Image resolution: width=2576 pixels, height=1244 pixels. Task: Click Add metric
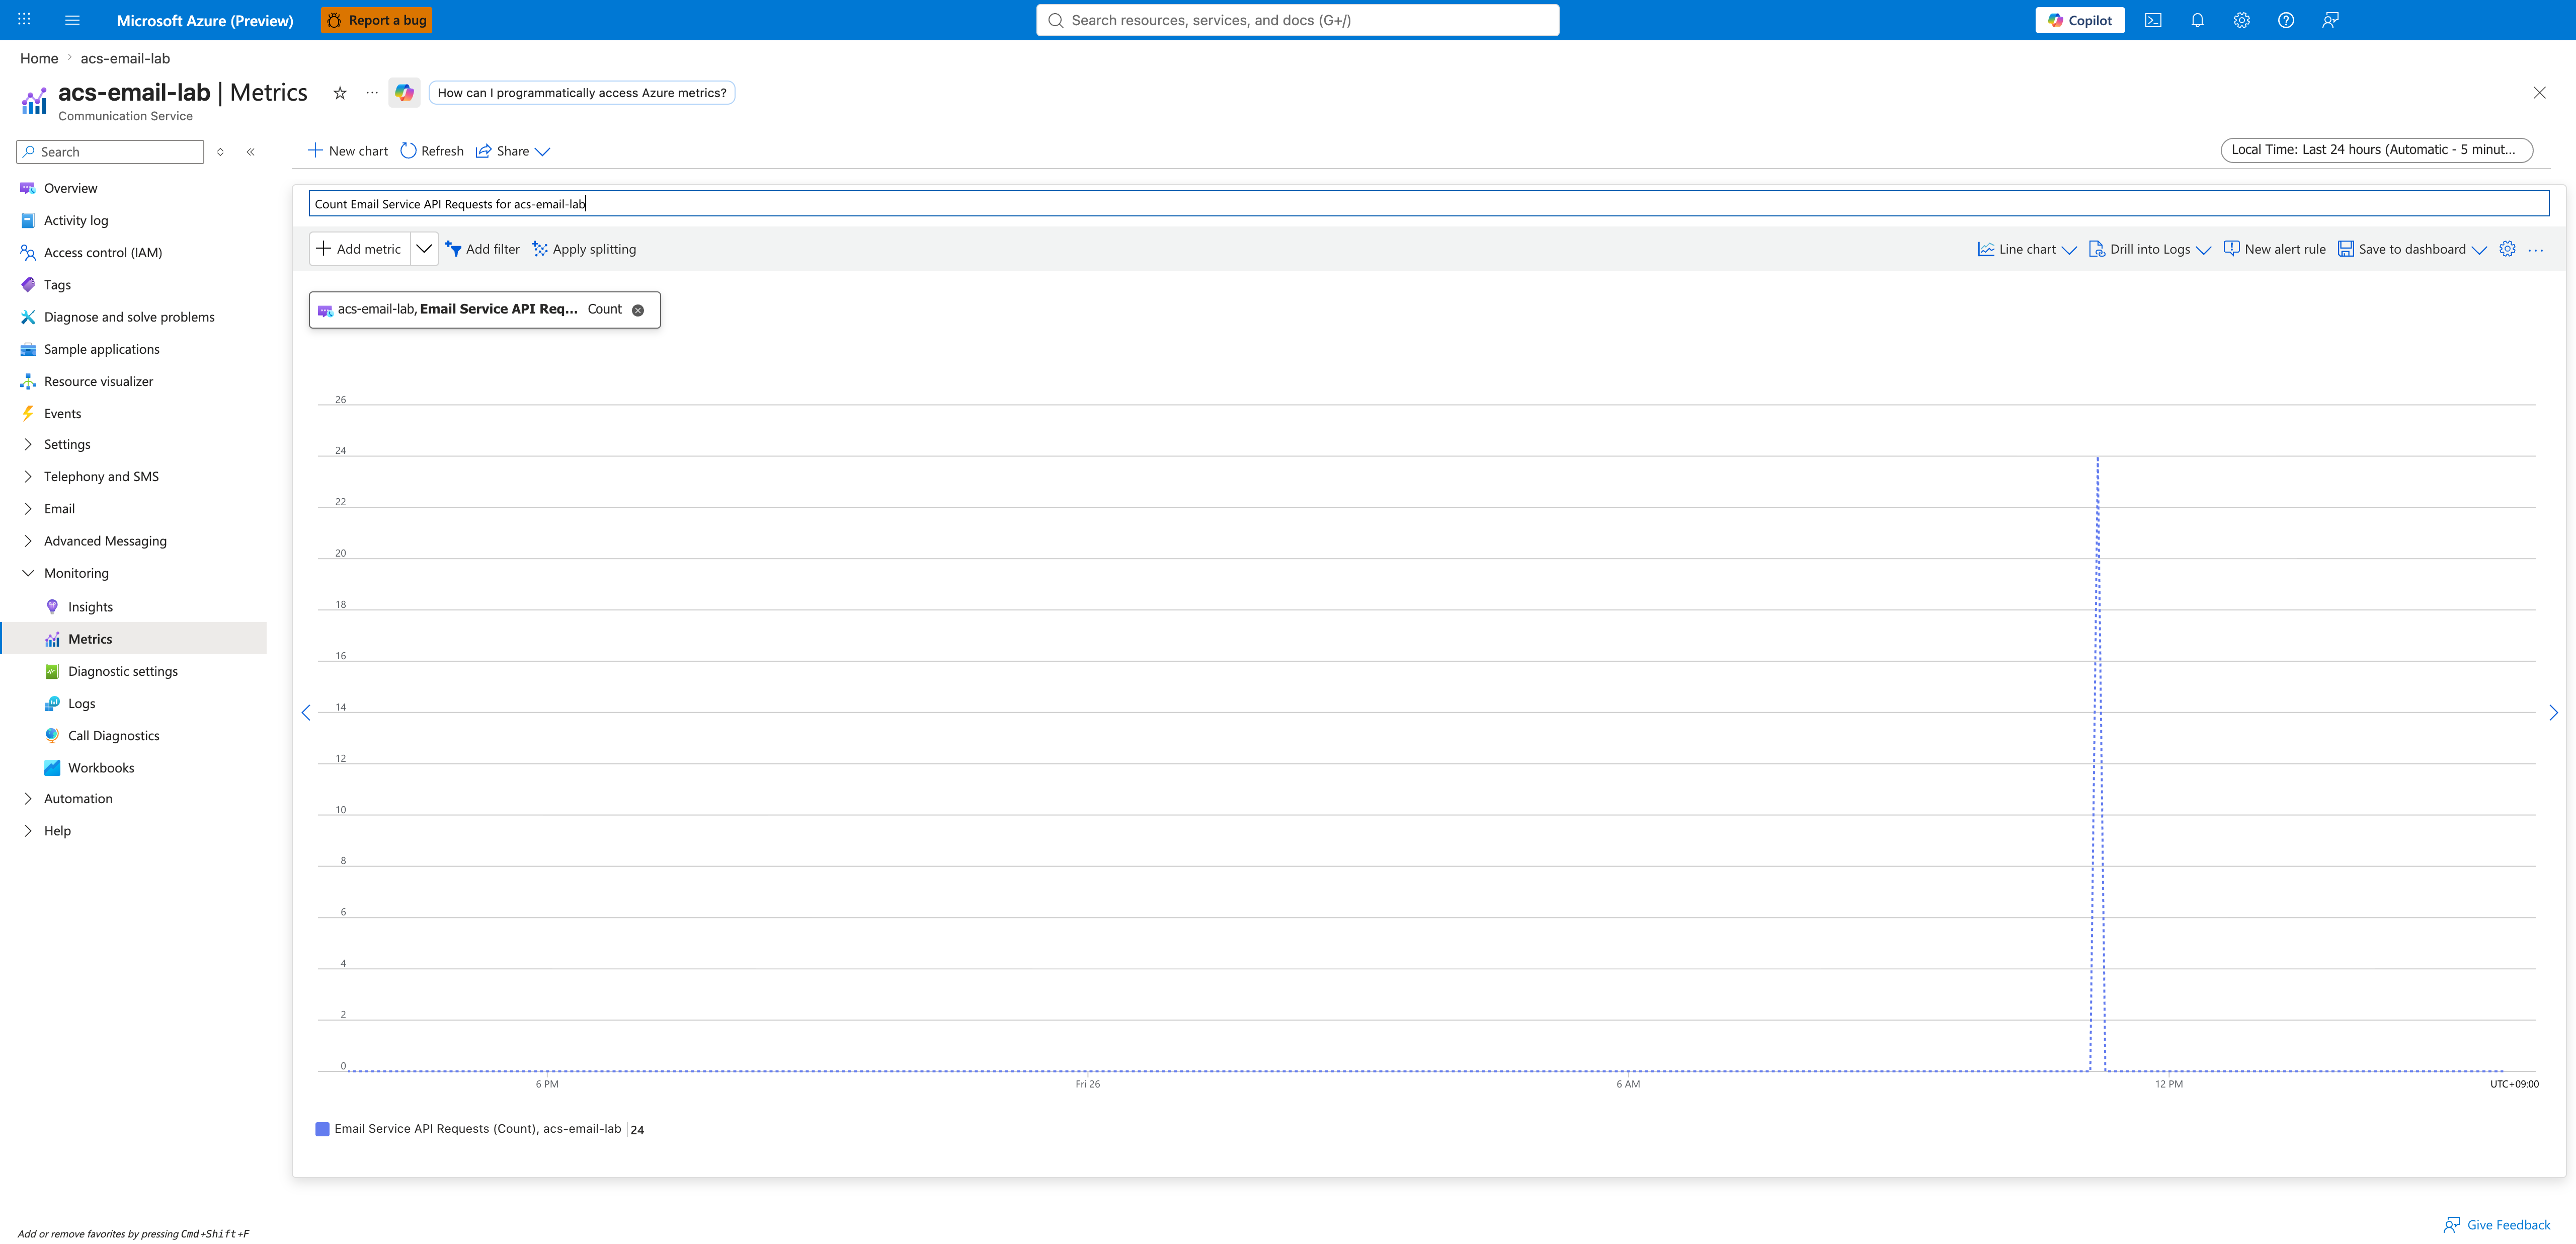click(360, 249)
